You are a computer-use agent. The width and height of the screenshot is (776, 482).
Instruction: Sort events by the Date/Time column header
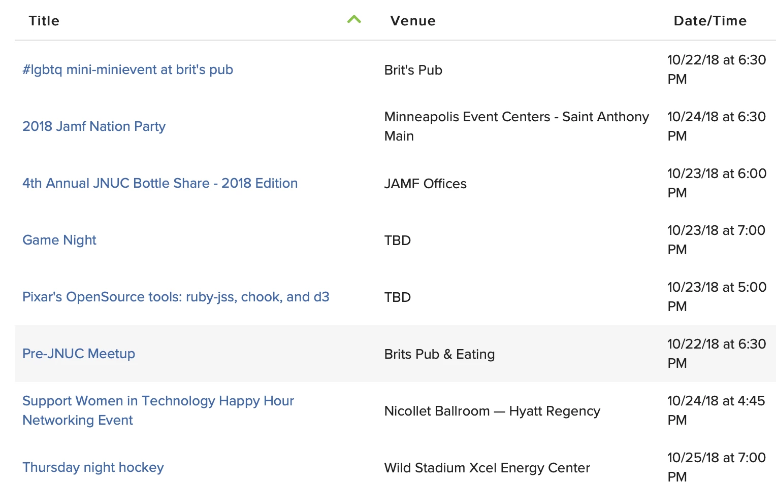click(709, 21)
